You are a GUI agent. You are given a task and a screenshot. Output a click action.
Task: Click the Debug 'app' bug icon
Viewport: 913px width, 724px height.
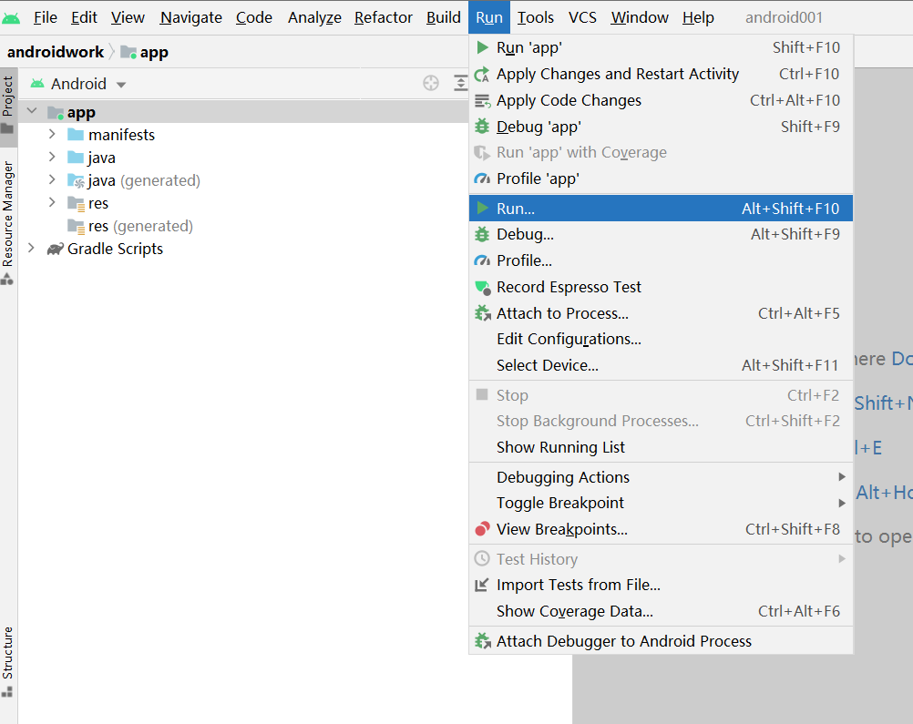coord(482,127)
